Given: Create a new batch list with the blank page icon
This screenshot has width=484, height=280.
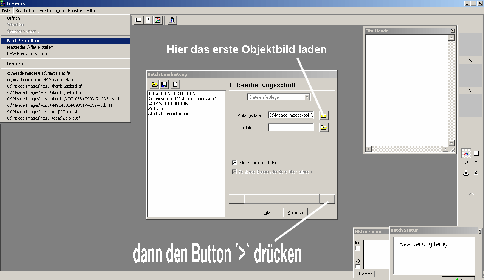Looking at the screenshot, I should coord(175,85).
